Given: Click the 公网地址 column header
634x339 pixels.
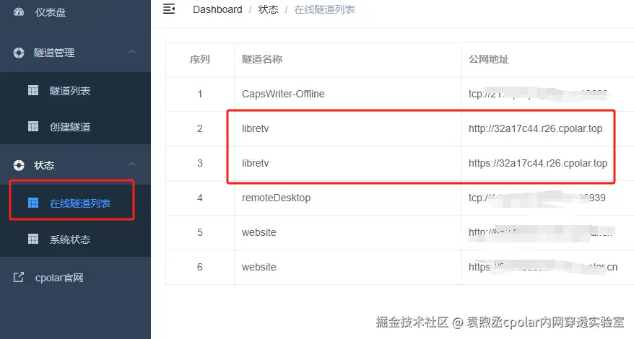Looking at the screenshot, I should pos(489,59).
